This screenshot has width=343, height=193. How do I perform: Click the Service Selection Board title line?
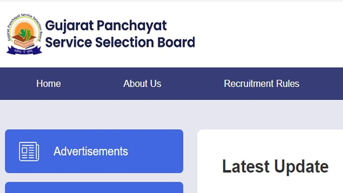(120, 43)
